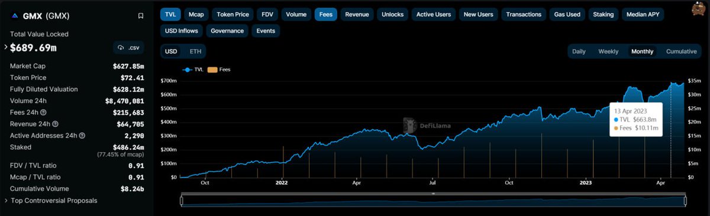Screen dimensions: 710x216
Task: Click the Market Cap value $627.85m
Action: (128, 66)
